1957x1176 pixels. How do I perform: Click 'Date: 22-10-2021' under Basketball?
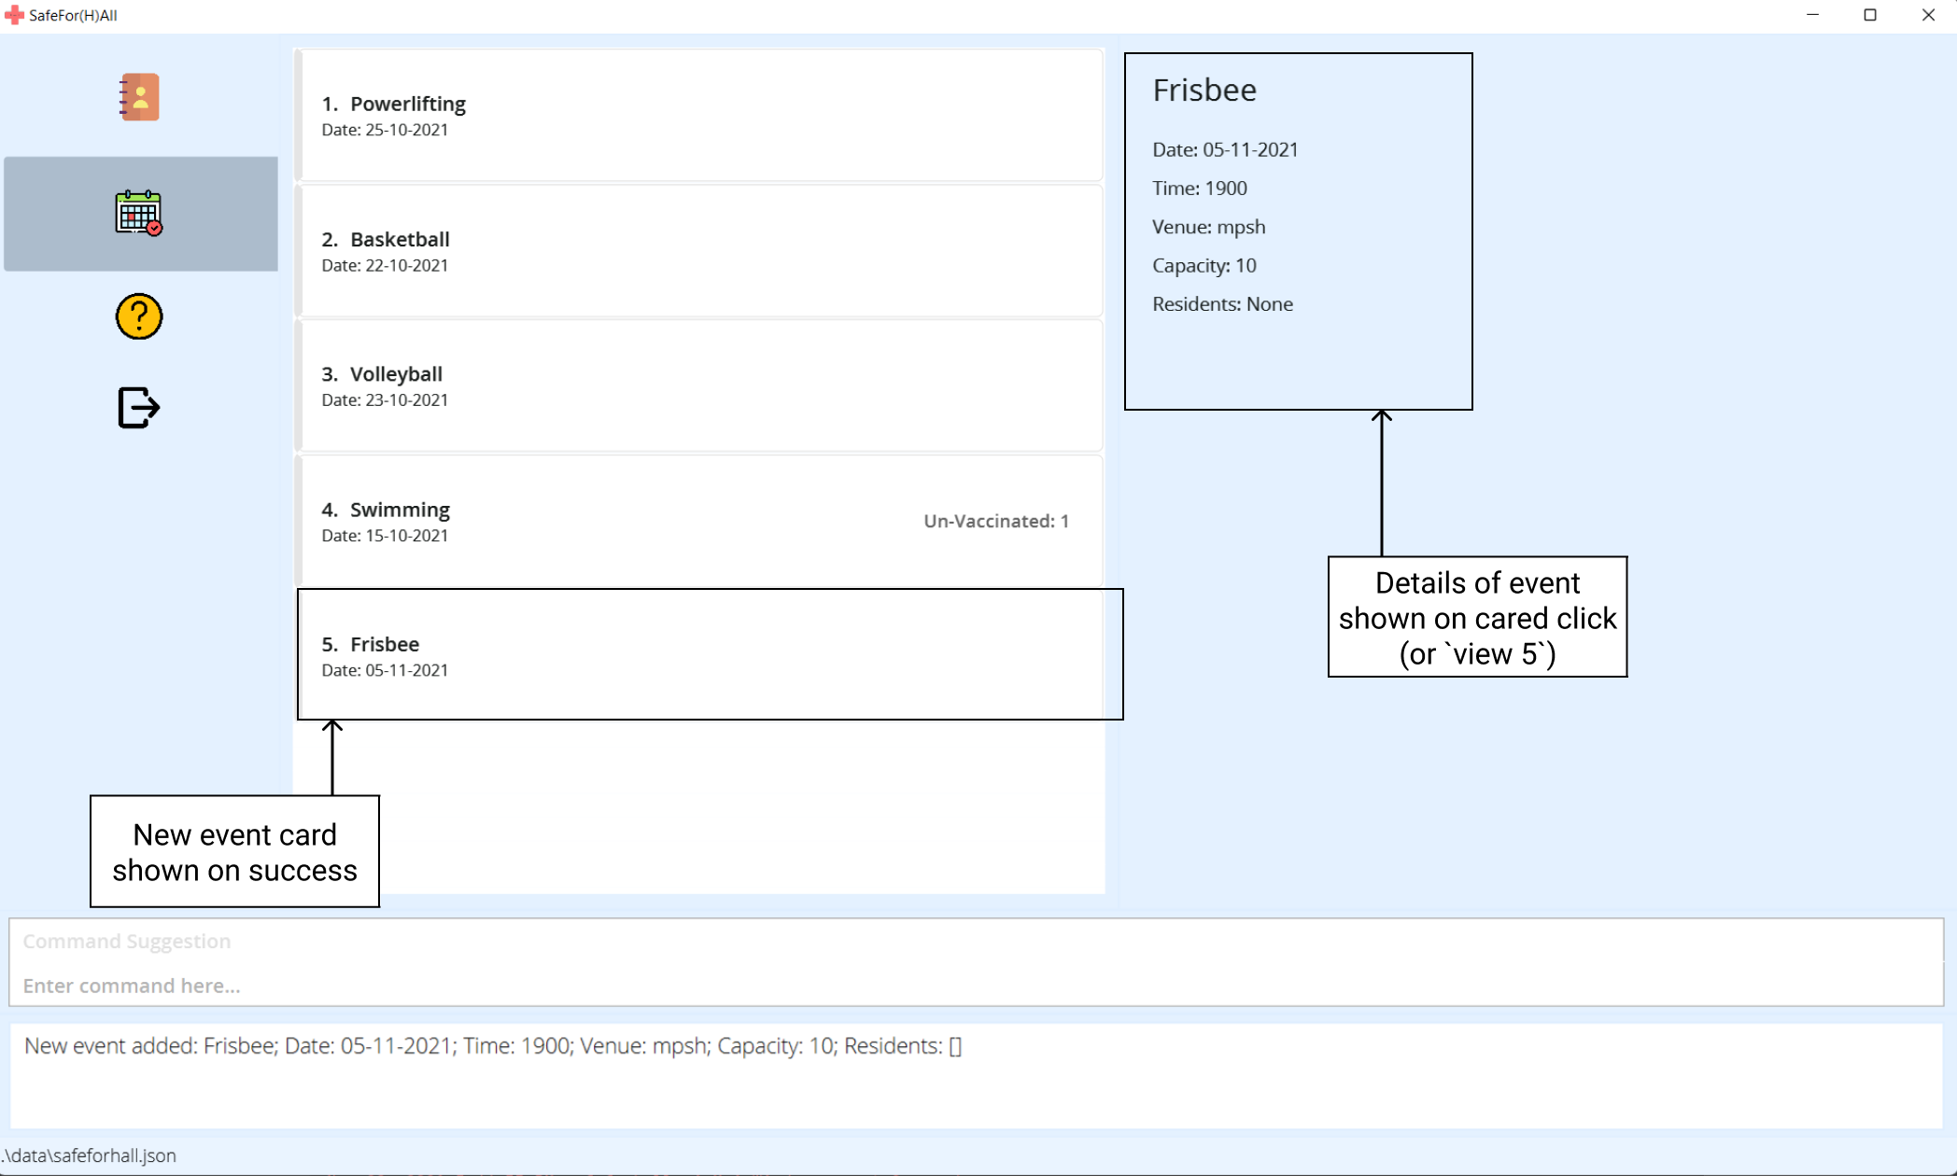(385, 265)
